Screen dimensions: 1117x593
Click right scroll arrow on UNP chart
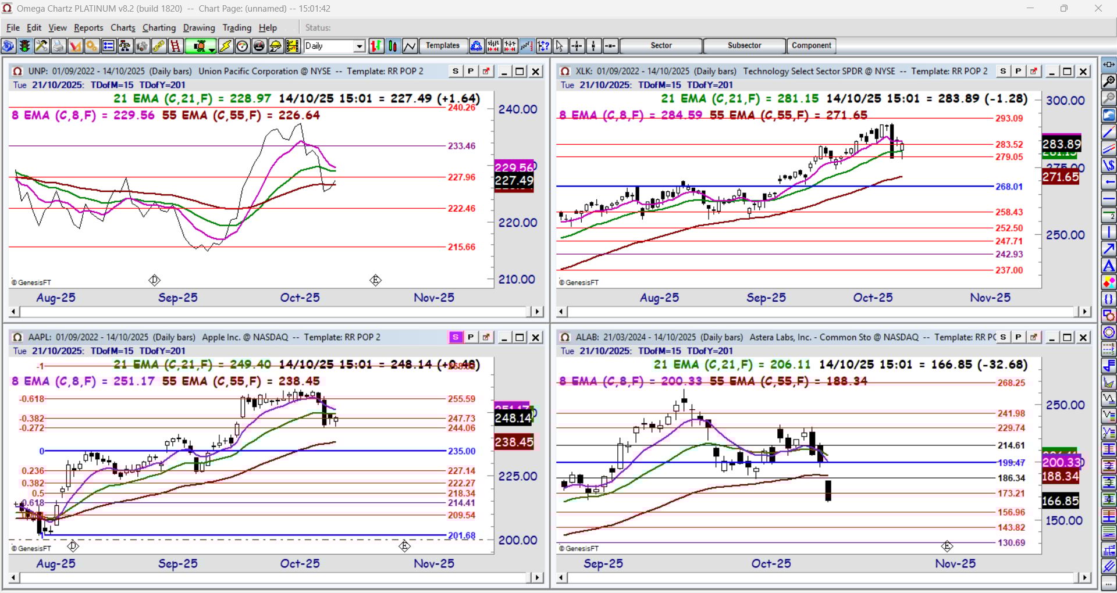(537, 312)
